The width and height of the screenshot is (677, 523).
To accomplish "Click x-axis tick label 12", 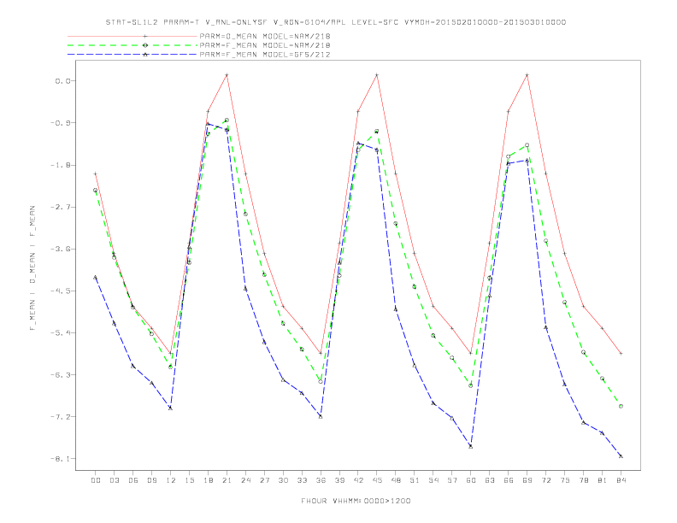I will (171, 480).
